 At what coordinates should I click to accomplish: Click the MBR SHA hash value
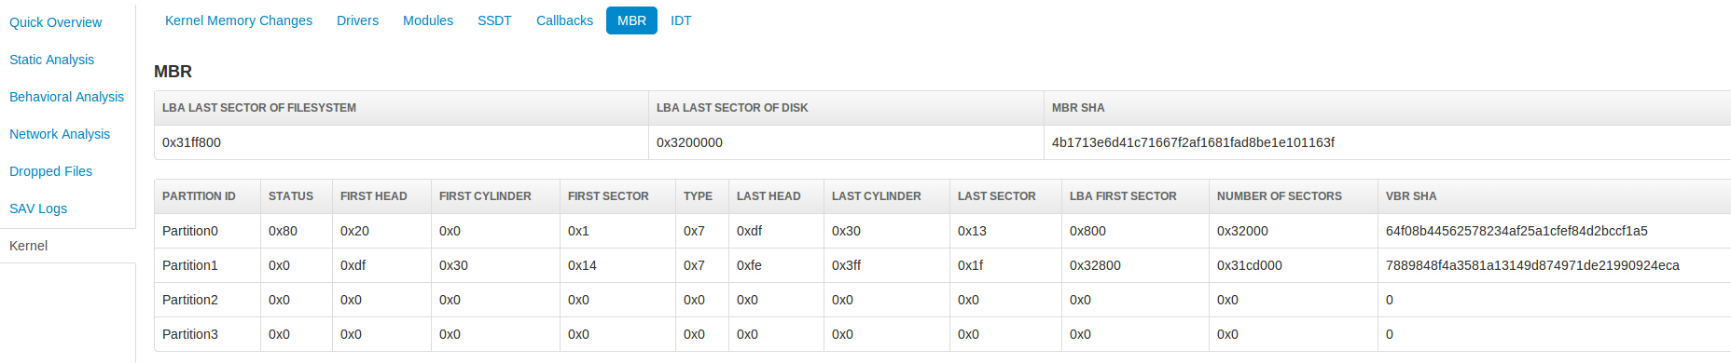(x=1193, y=142)
